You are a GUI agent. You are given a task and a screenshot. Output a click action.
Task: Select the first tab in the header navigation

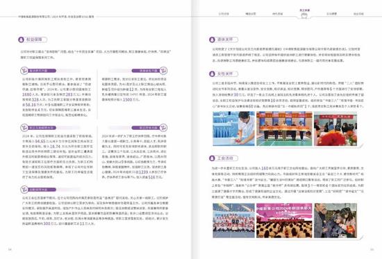[224, 14]
